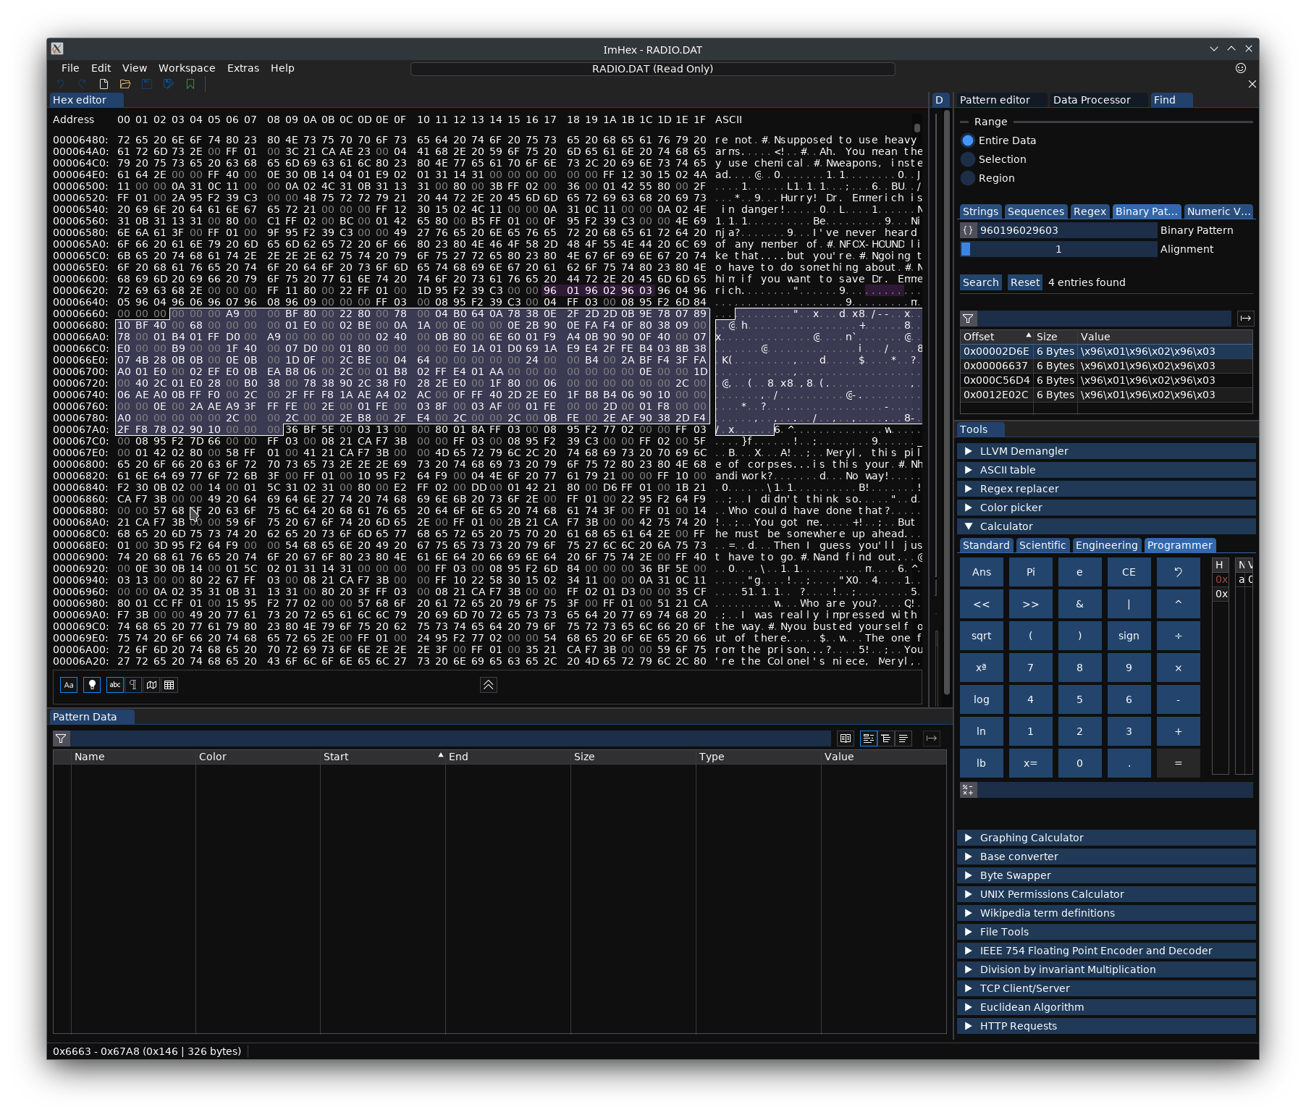Save the file via the floppy disk icon
1306x1115 pixels.
pos(146,84)
